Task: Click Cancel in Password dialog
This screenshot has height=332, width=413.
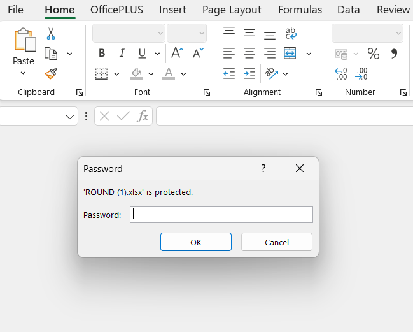Action: click(x=277, y=242)
